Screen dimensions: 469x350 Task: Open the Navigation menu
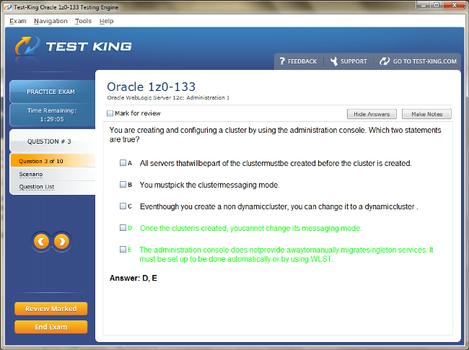[51, 21]
